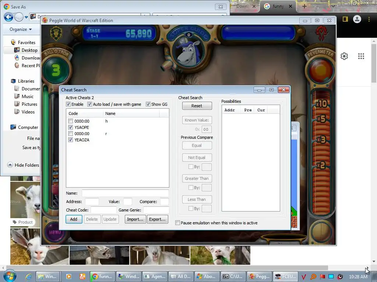Click the Chrome profile avatar icon

pos(357,19)
